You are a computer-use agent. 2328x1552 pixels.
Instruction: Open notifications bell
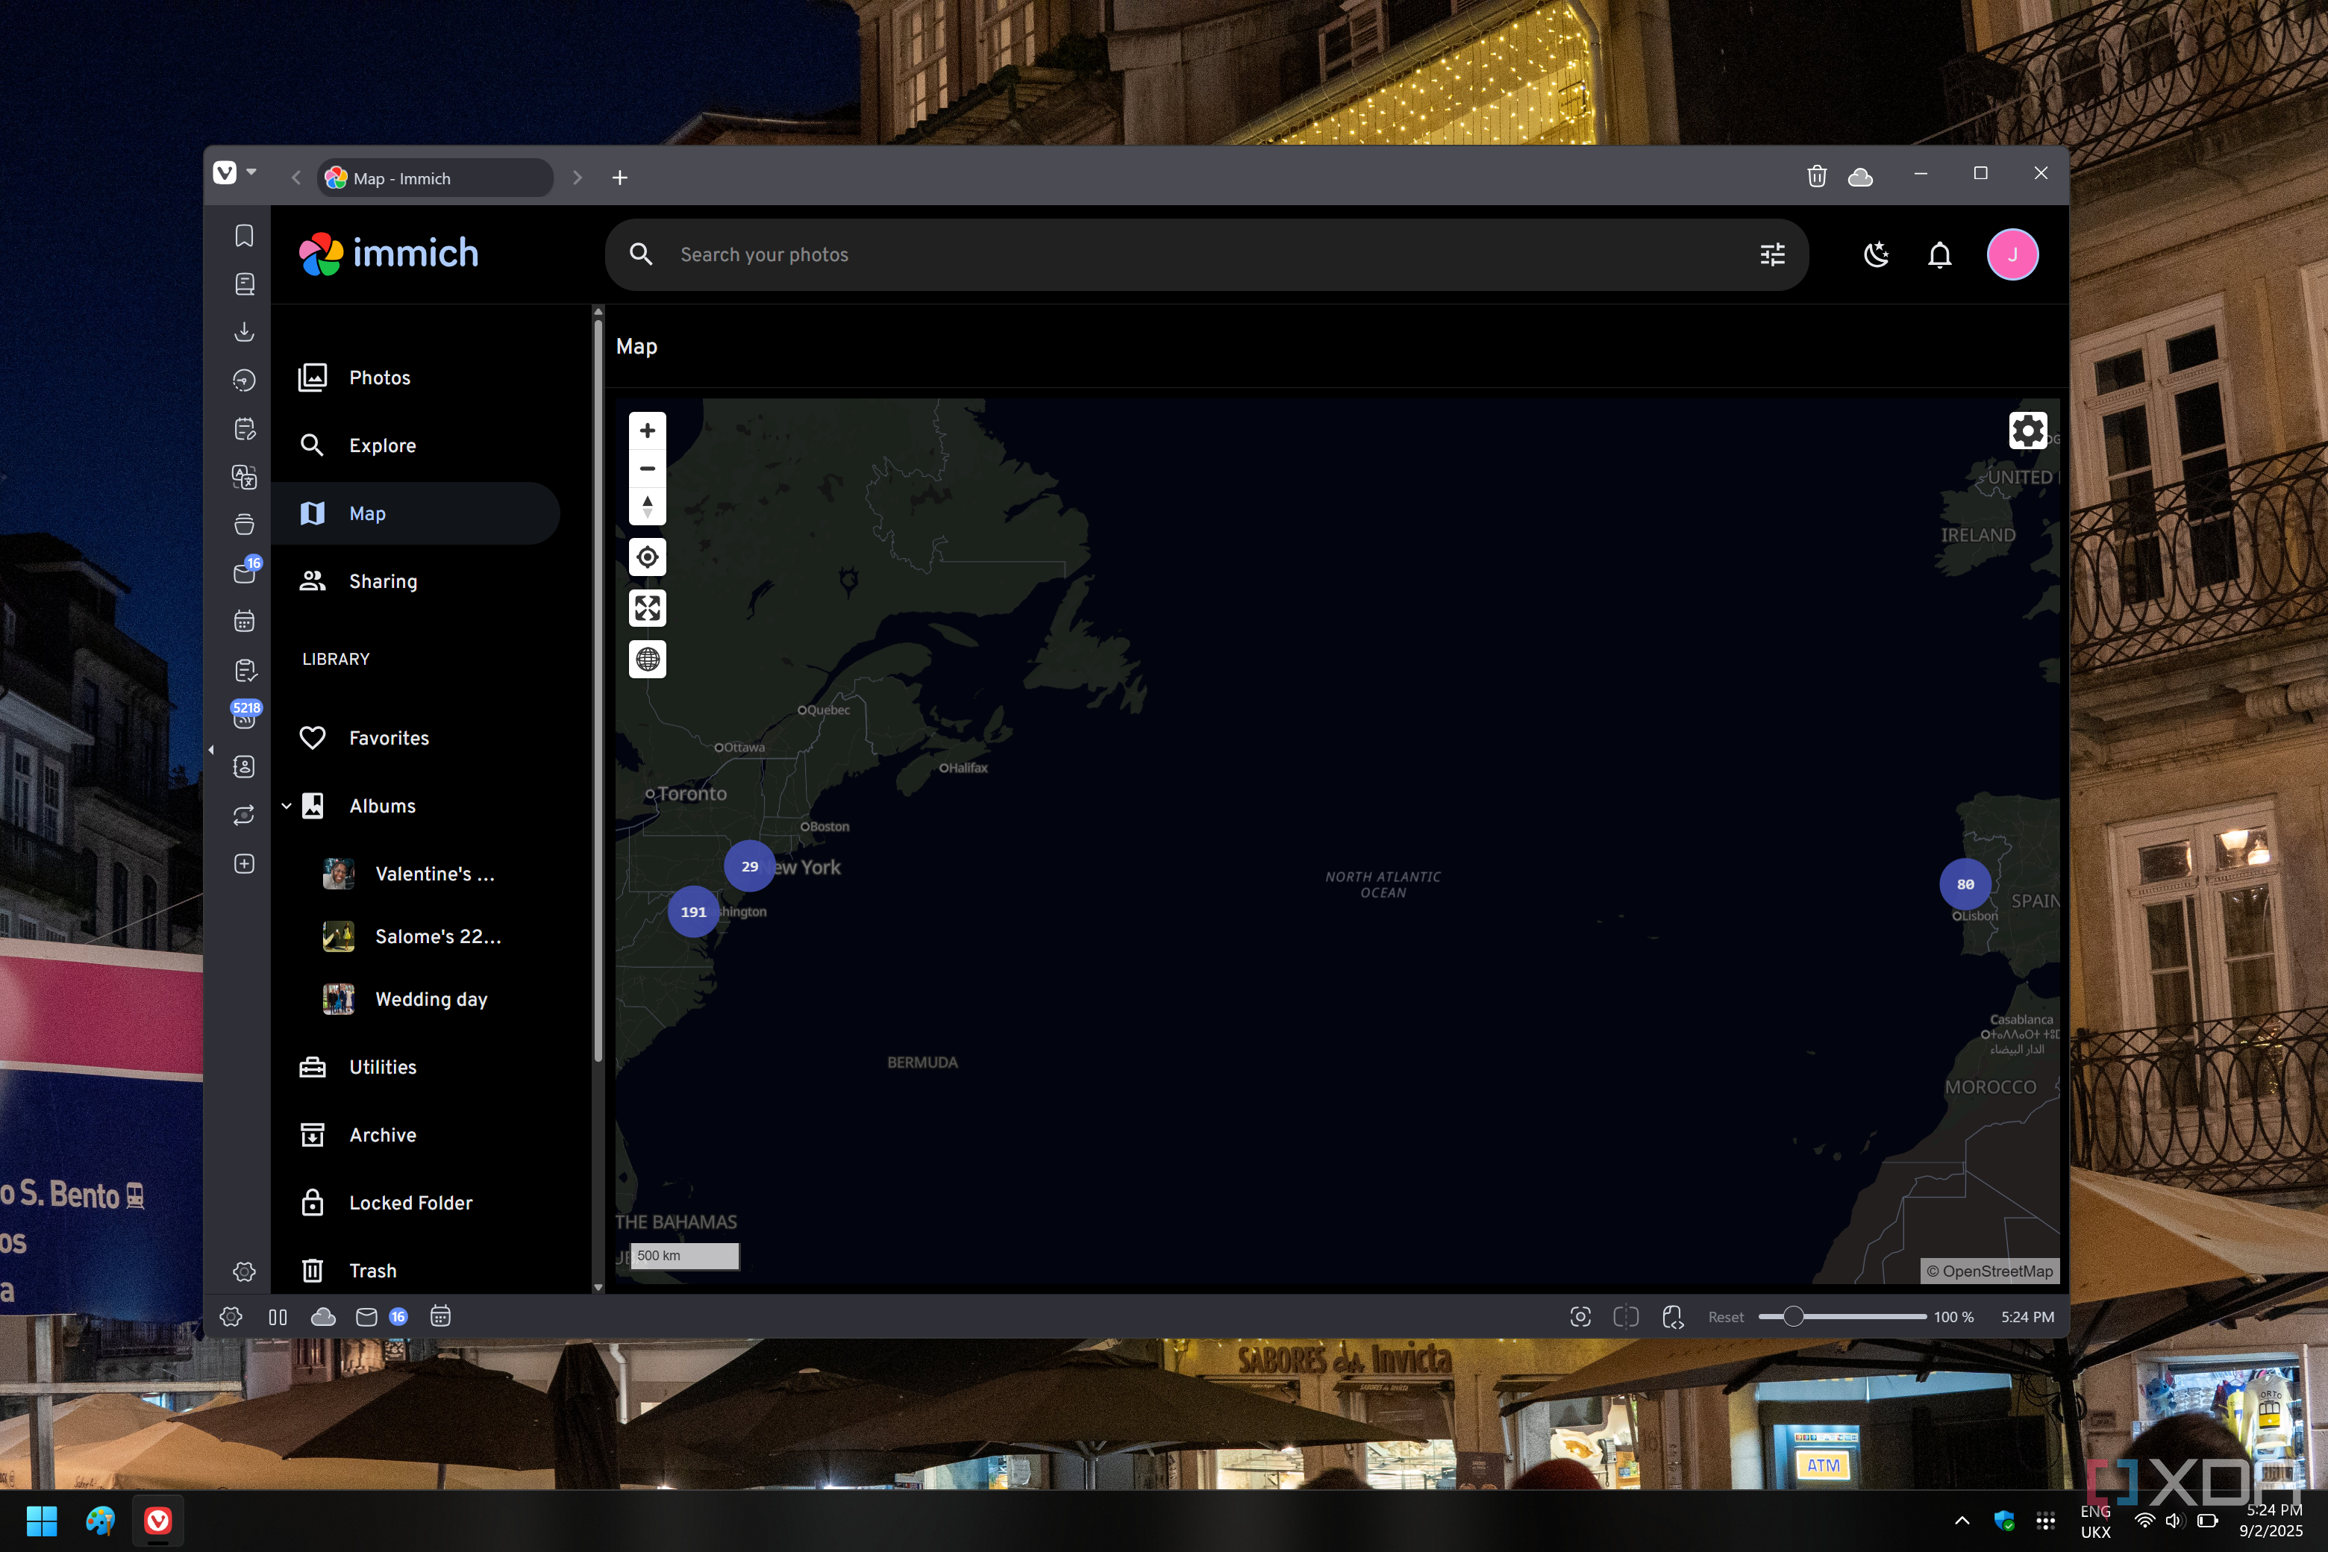click(x=1939, y=255)
